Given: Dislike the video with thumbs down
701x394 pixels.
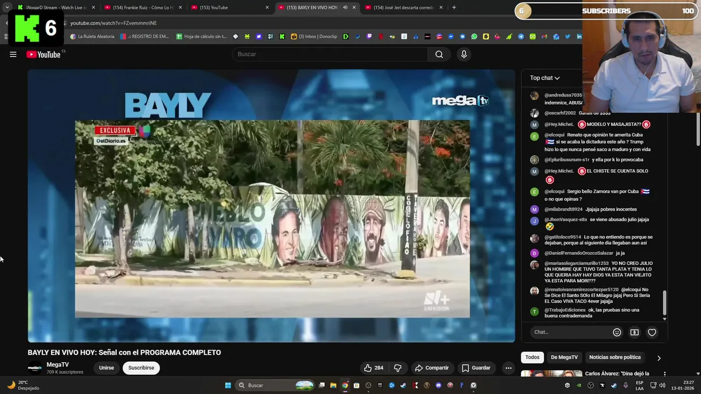Looking at the screenshot, I should [398, 368].
